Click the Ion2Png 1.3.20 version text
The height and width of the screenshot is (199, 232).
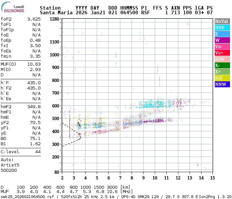click(x=215, y=197)
